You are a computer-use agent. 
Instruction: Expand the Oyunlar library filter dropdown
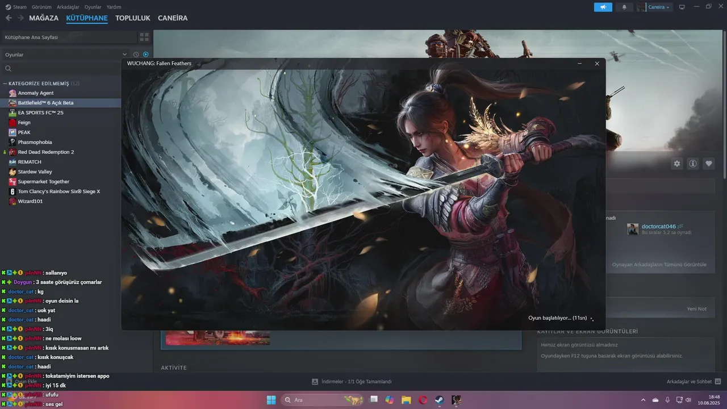point(66,55)
